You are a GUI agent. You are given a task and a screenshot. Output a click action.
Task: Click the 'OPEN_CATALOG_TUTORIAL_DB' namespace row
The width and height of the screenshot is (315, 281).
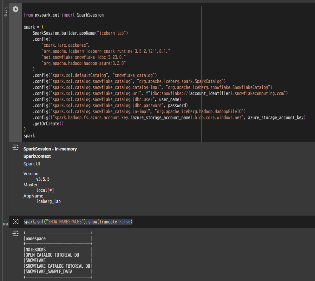[52, 255]
